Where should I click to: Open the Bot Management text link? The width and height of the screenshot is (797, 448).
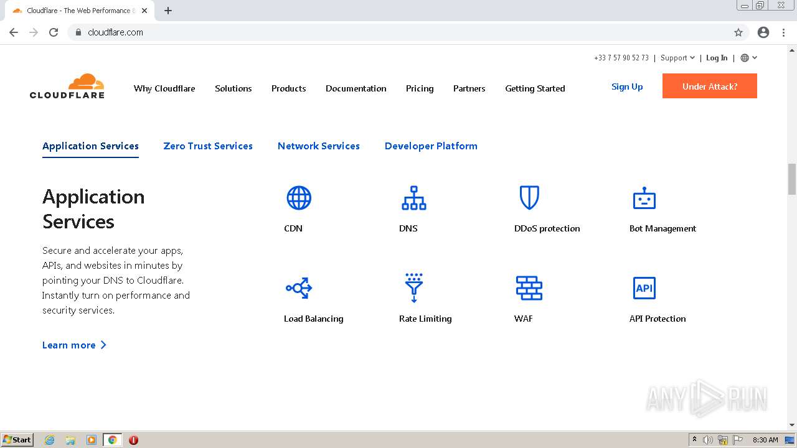(663, 228)
